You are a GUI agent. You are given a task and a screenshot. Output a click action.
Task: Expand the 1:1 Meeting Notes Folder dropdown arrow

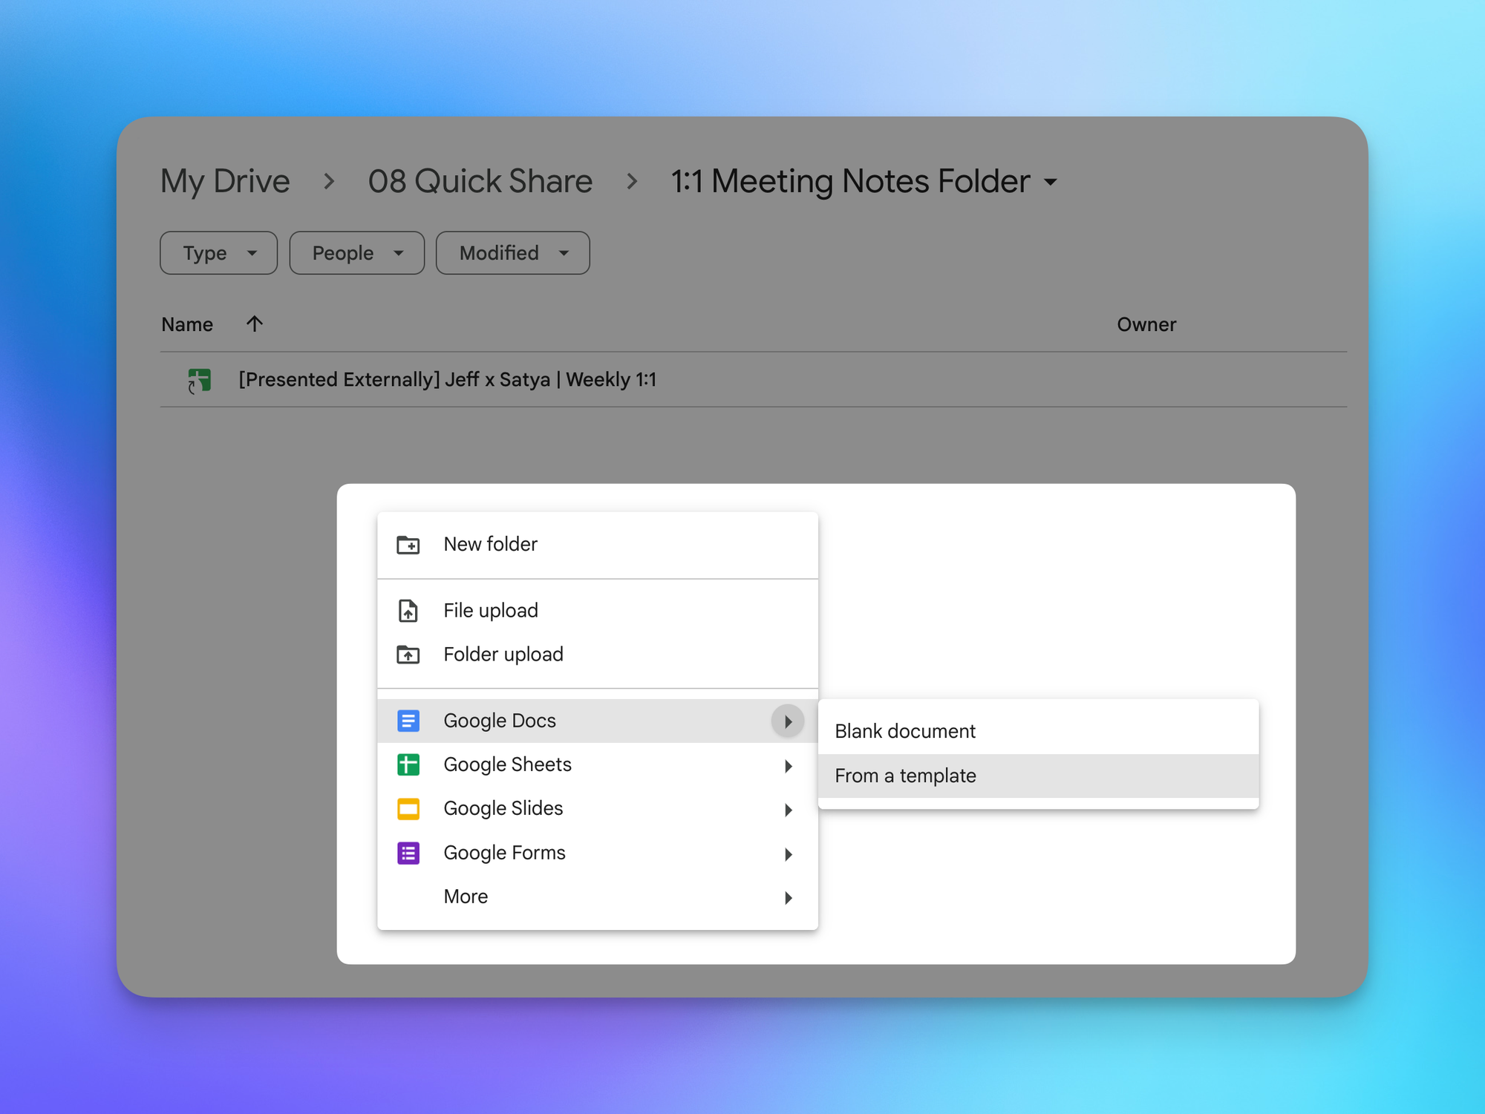click(x=1050, y=182)
